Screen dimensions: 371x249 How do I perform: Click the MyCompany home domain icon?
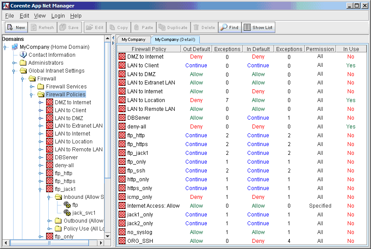14,47
